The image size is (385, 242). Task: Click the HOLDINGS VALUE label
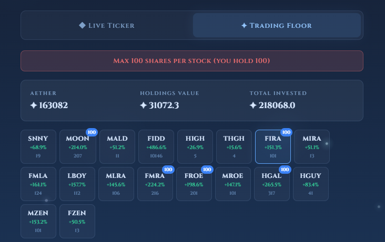[169, 93]
